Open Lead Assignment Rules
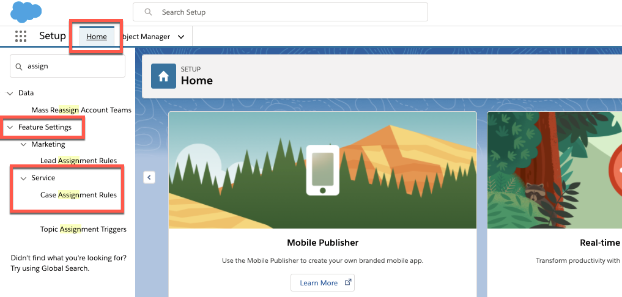The height and width of the screenshot is (297, 622). pyautogui.click(x=78, y=161)
